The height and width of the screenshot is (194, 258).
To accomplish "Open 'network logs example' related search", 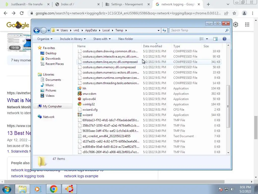I will (81, 176).
